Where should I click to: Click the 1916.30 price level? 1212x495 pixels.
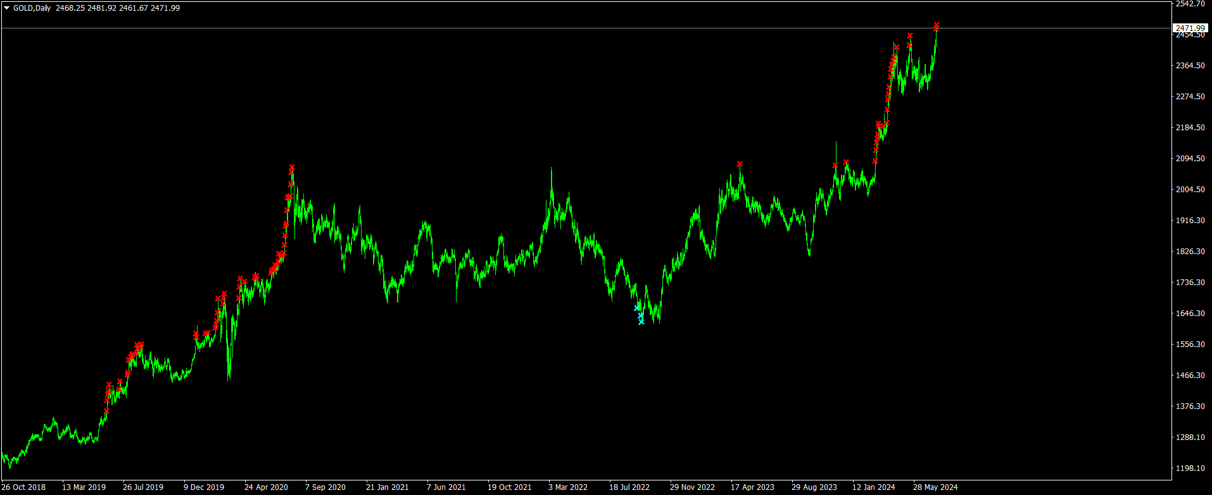click(x=1190, y=221)
